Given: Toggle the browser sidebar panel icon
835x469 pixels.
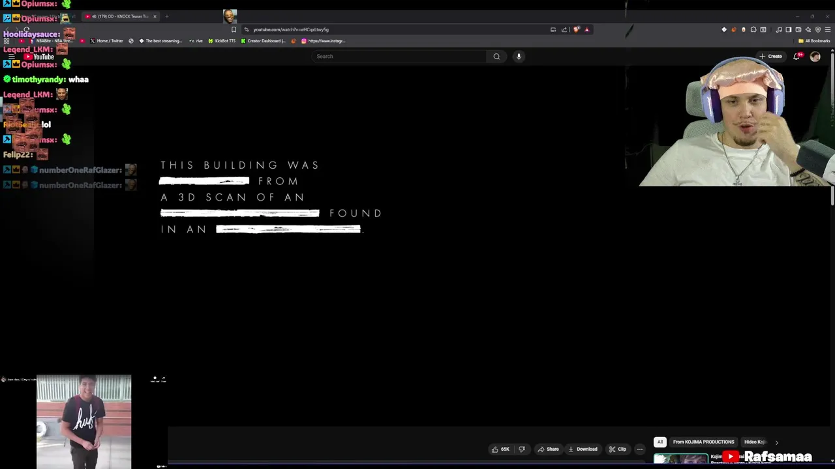Looking at the screenshot, I should [x=788, y=29].
